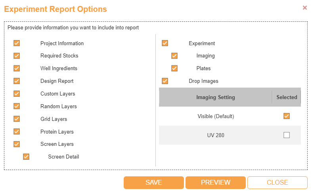This screenshot has width=312, height=193.
Task: Open report PREVIEW
Action: click(x=215, y=183)
